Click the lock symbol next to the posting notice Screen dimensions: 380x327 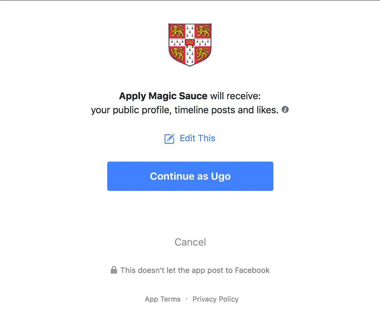tap(114, 270)
